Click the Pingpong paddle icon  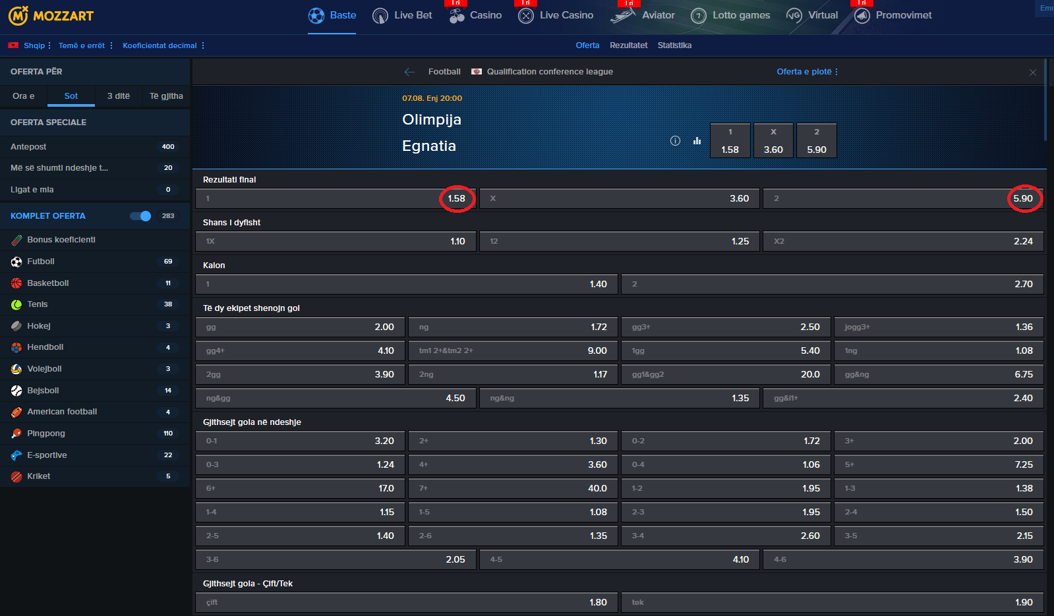tap(16, 434)
